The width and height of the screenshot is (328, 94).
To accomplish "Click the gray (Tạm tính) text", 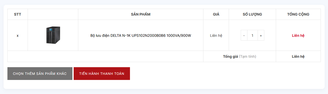I will point(248,56).
